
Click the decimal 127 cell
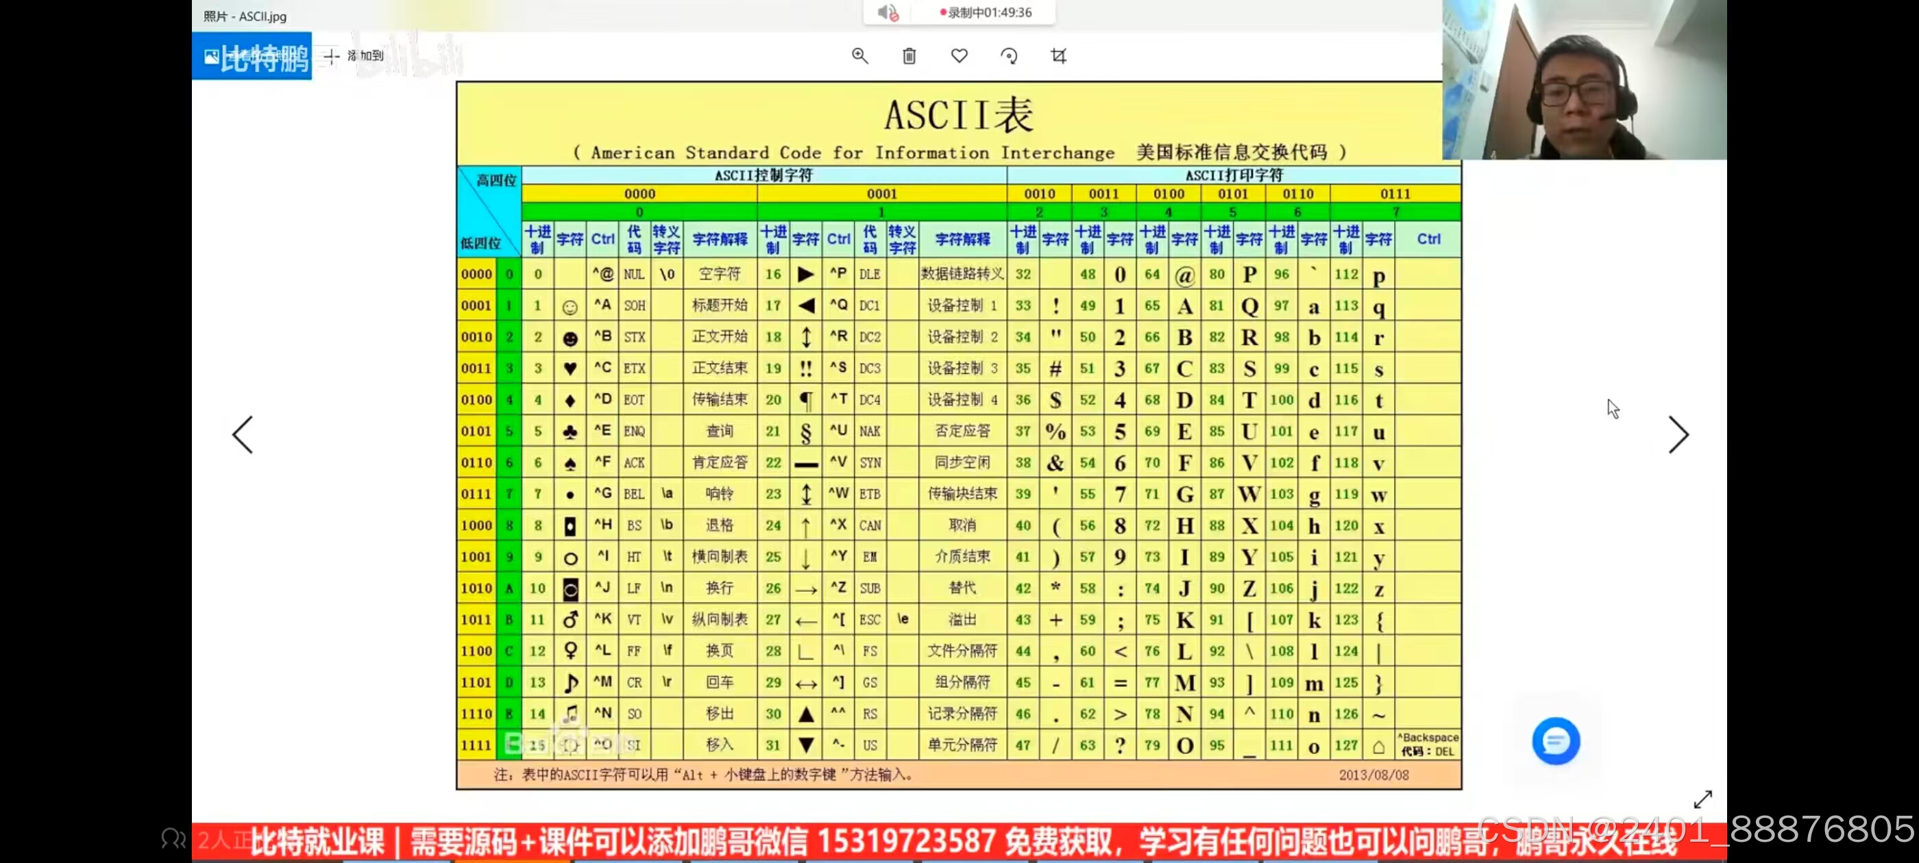(1346, 745)
